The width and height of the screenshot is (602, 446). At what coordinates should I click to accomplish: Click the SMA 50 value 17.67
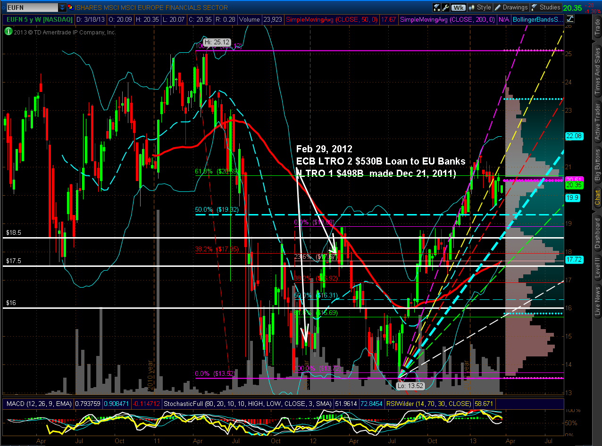coord(388,20)
